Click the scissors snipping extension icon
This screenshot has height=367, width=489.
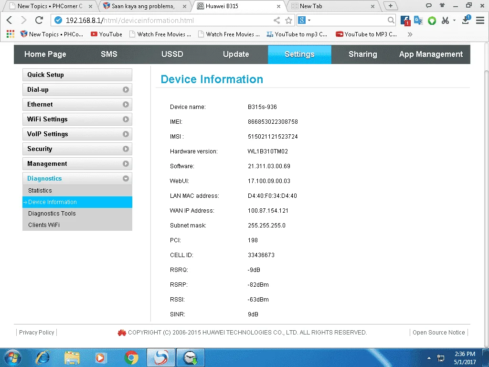(x=445, y=20)
